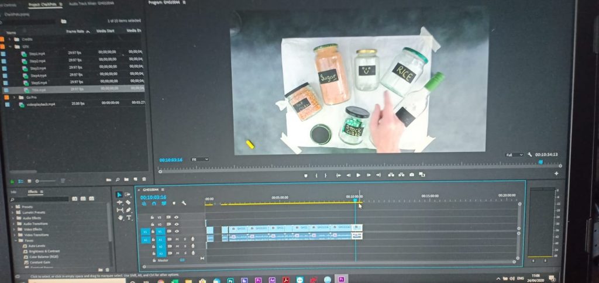Delete selected item with project panel trash icon
599x283 pixels.
[144, 180]
